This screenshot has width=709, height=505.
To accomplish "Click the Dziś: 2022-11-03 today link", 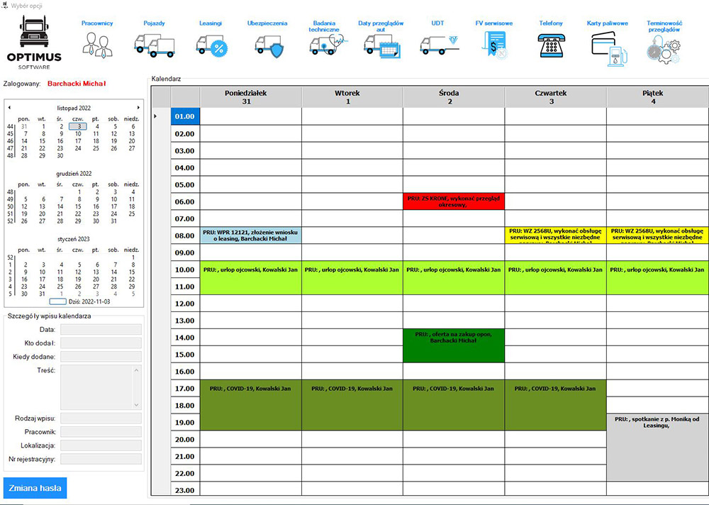I will coord(84,301).
